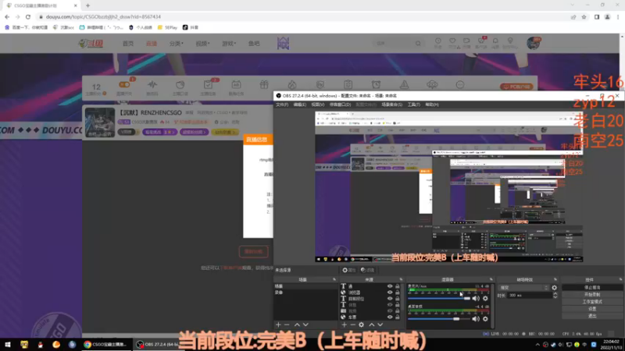Move source down in OBS Sources toolbar

click(x=380, y=324)
